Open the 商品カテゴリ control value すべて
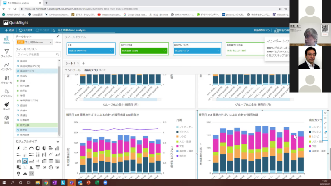Viewport: 331px width, 186px height. pos(103,70)
